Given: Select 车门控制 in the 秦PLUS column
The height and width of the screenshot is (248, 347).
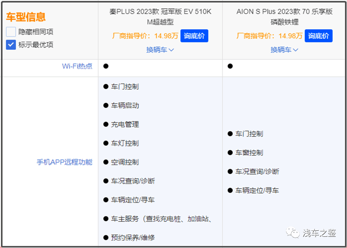Looking at the screenshot, I should [125, 87].
